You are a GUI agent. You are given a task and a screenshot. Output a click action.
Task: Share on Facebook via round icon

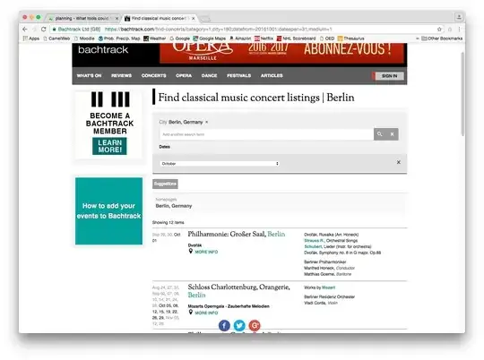pos(224,325)
